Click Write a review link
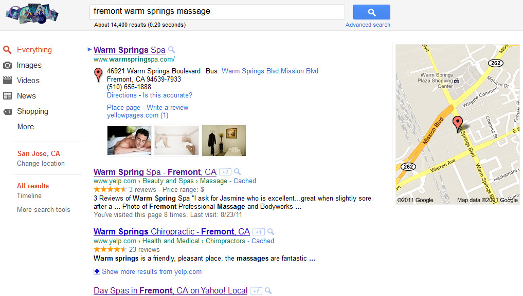 [168, 107]
